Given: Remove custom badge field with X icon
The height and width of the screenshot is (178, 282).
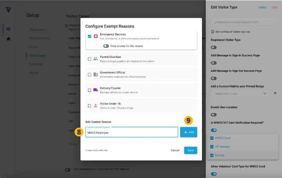Looking at the screenshot, I should click(x=275, y=93).
